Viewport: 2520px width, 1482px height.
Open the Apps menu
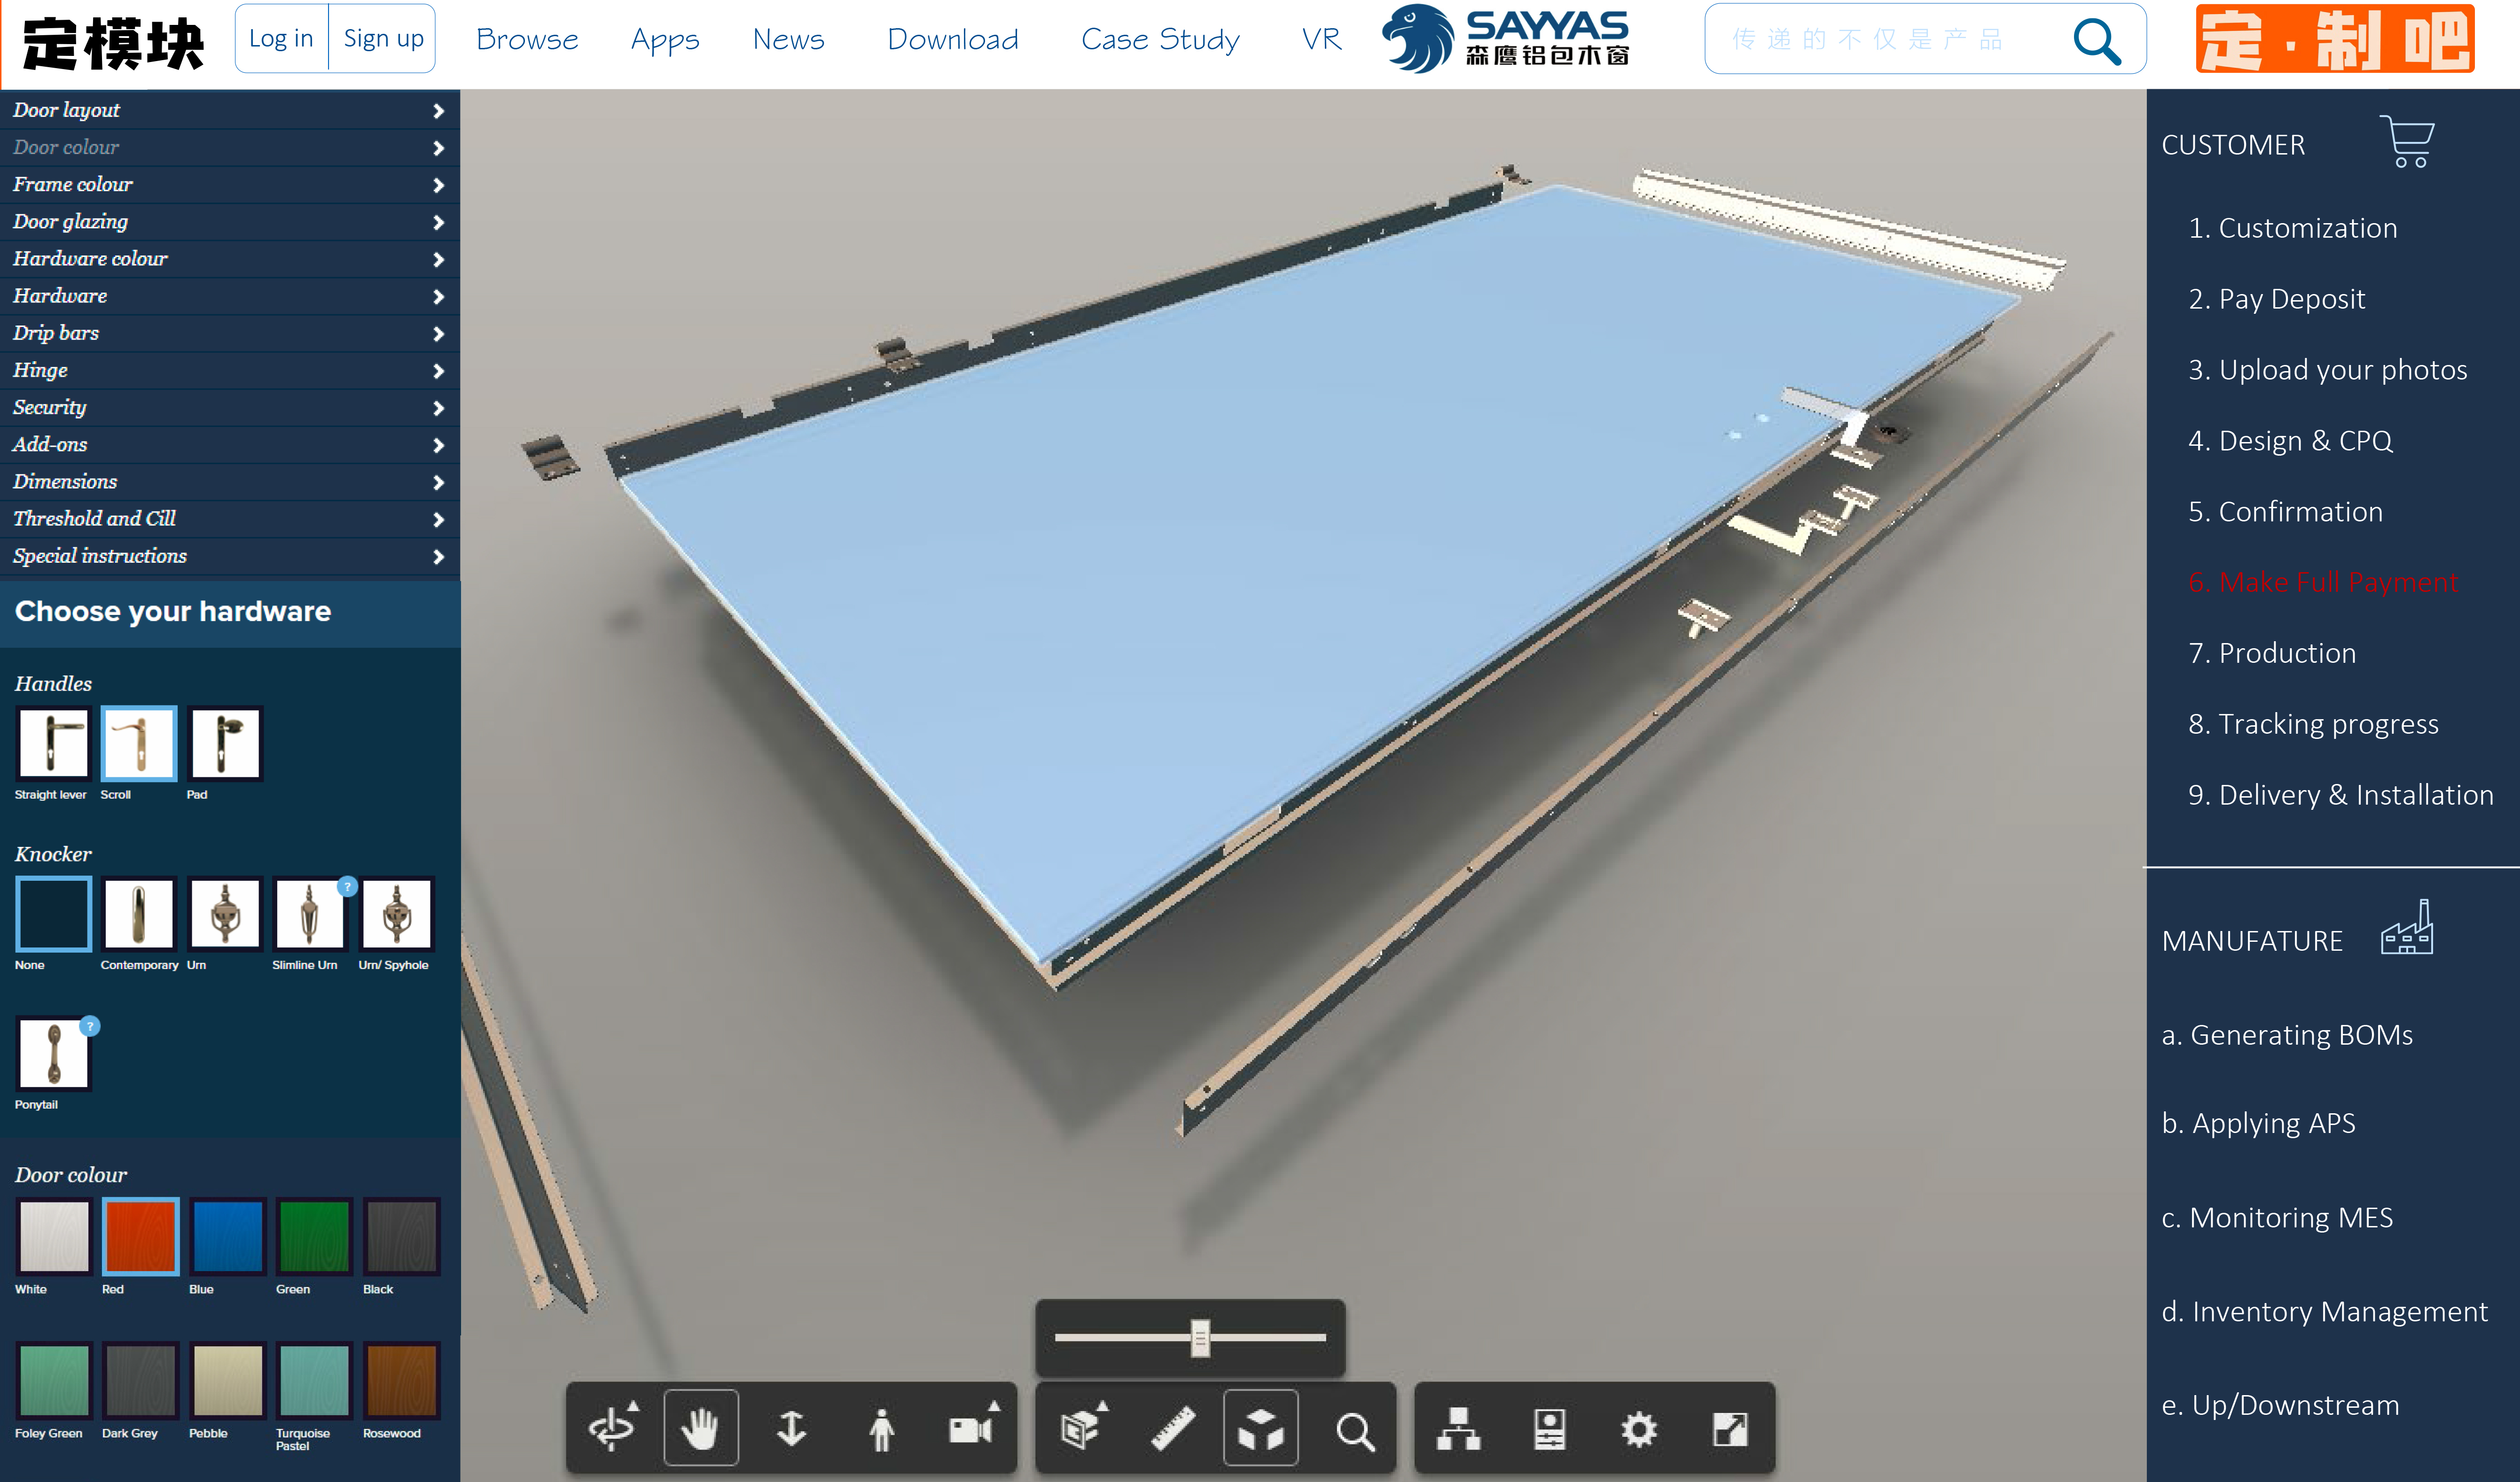point(665,40)
